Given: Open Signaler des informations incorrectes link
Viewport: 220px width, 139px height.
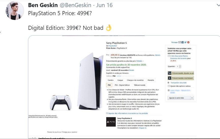Looking at the screenshot, I should coord(128,113).
